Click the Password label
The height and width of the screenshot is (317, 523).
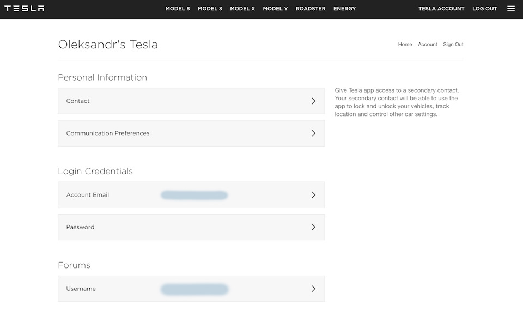(80, 227)
